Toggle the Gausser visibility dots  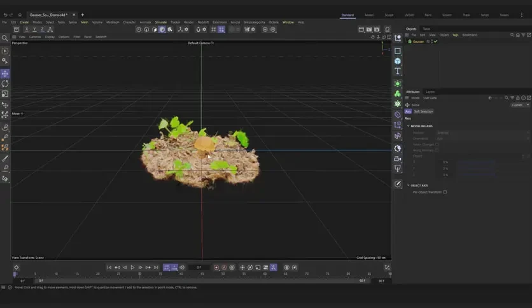[x=432, y=41]
